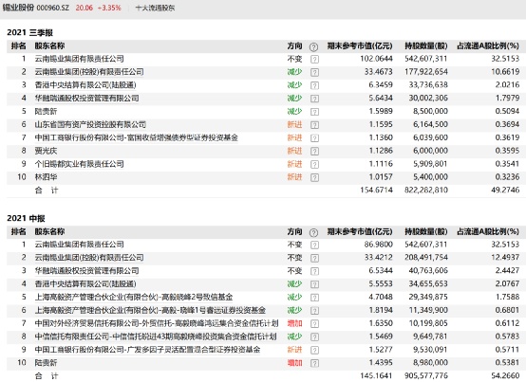Click question icon in 林泗华 row
526x382 pixels.
314,177
